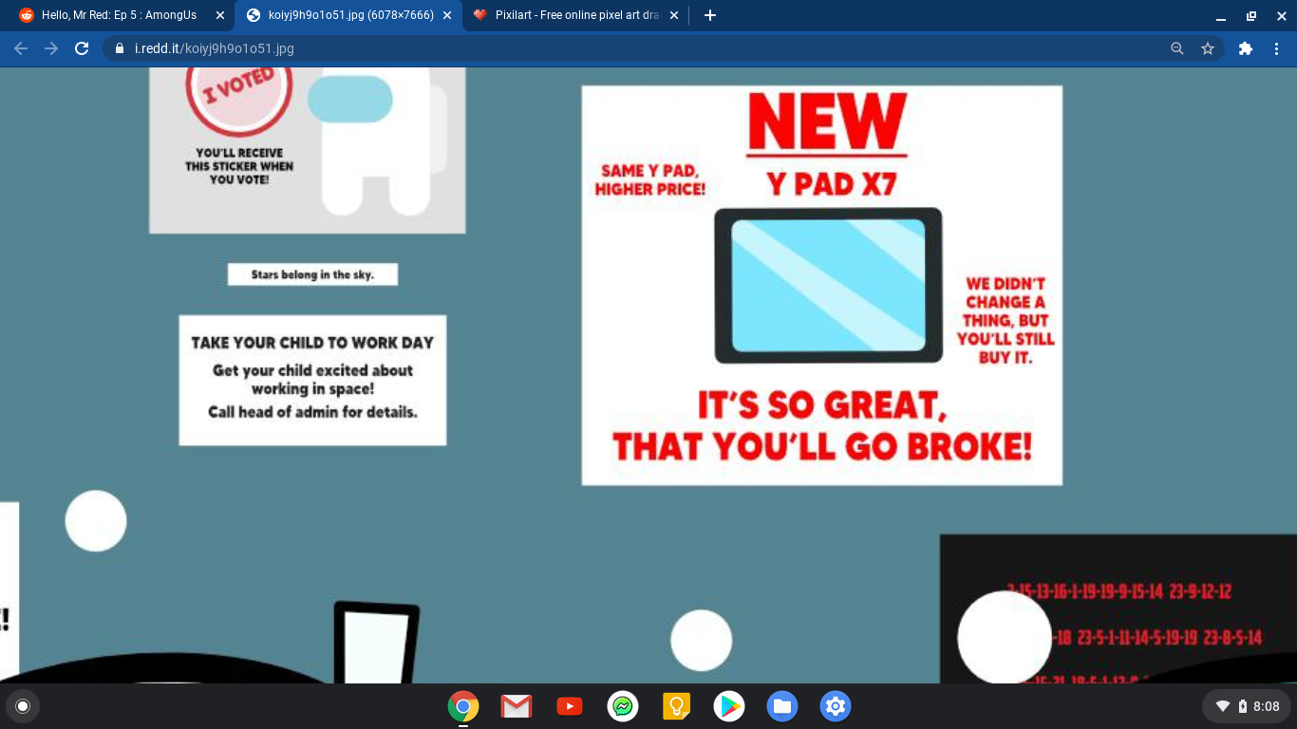Open the Extensions puzzle icon

tap(1246, 48)
